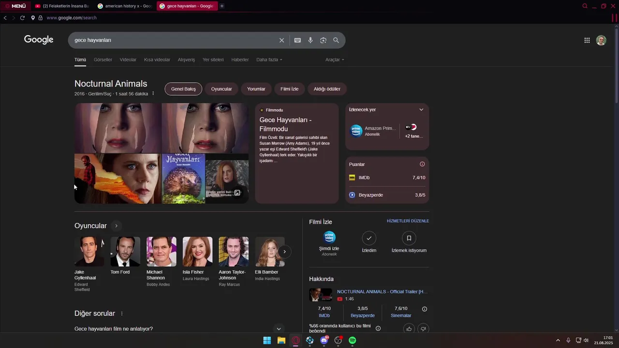
Task: Open Jake Gyllenhaal cast photo
Action: [89, 251]
